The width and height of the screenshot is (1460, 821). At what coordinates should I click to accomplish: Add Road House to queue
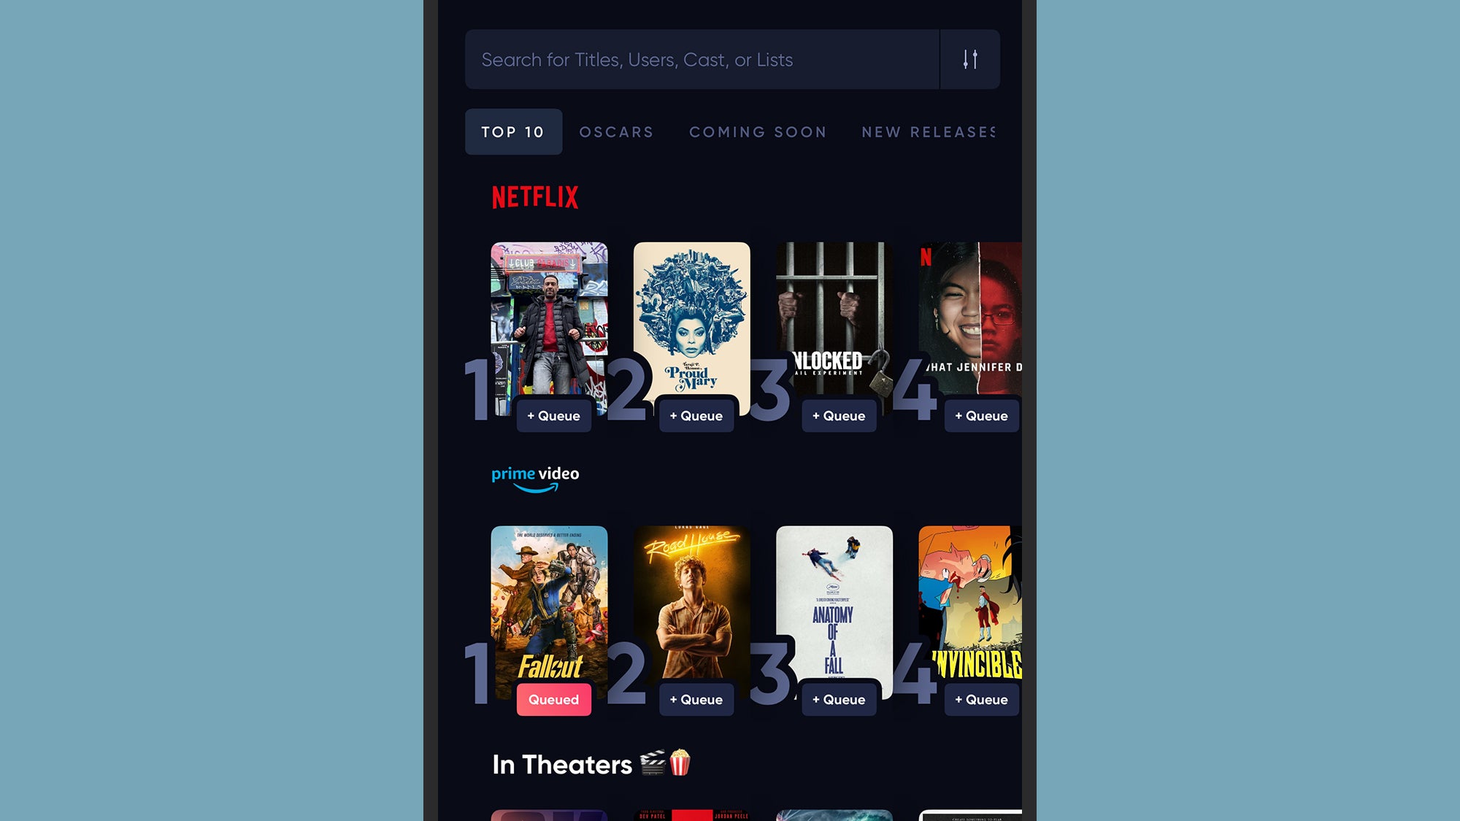(696, 700)
